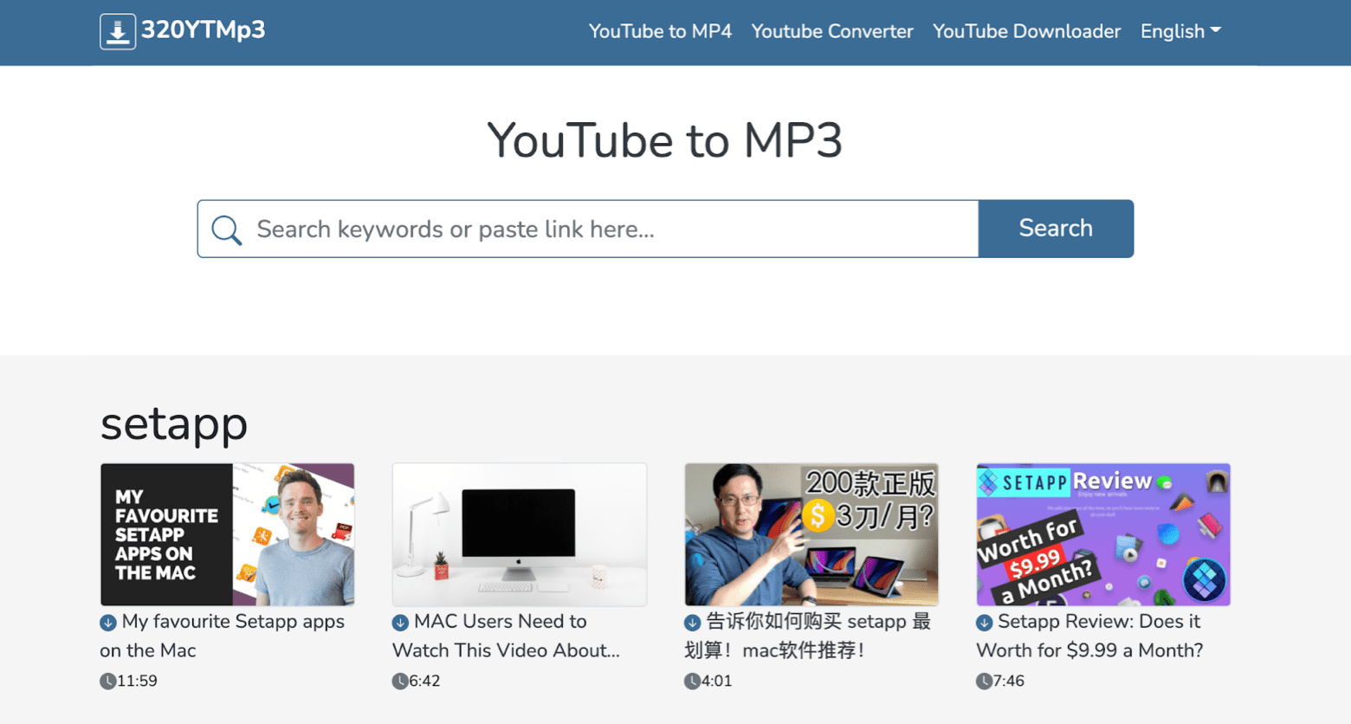1351x724 pixels.
Task: Click the search keywords input field
Action: [606, 229]
